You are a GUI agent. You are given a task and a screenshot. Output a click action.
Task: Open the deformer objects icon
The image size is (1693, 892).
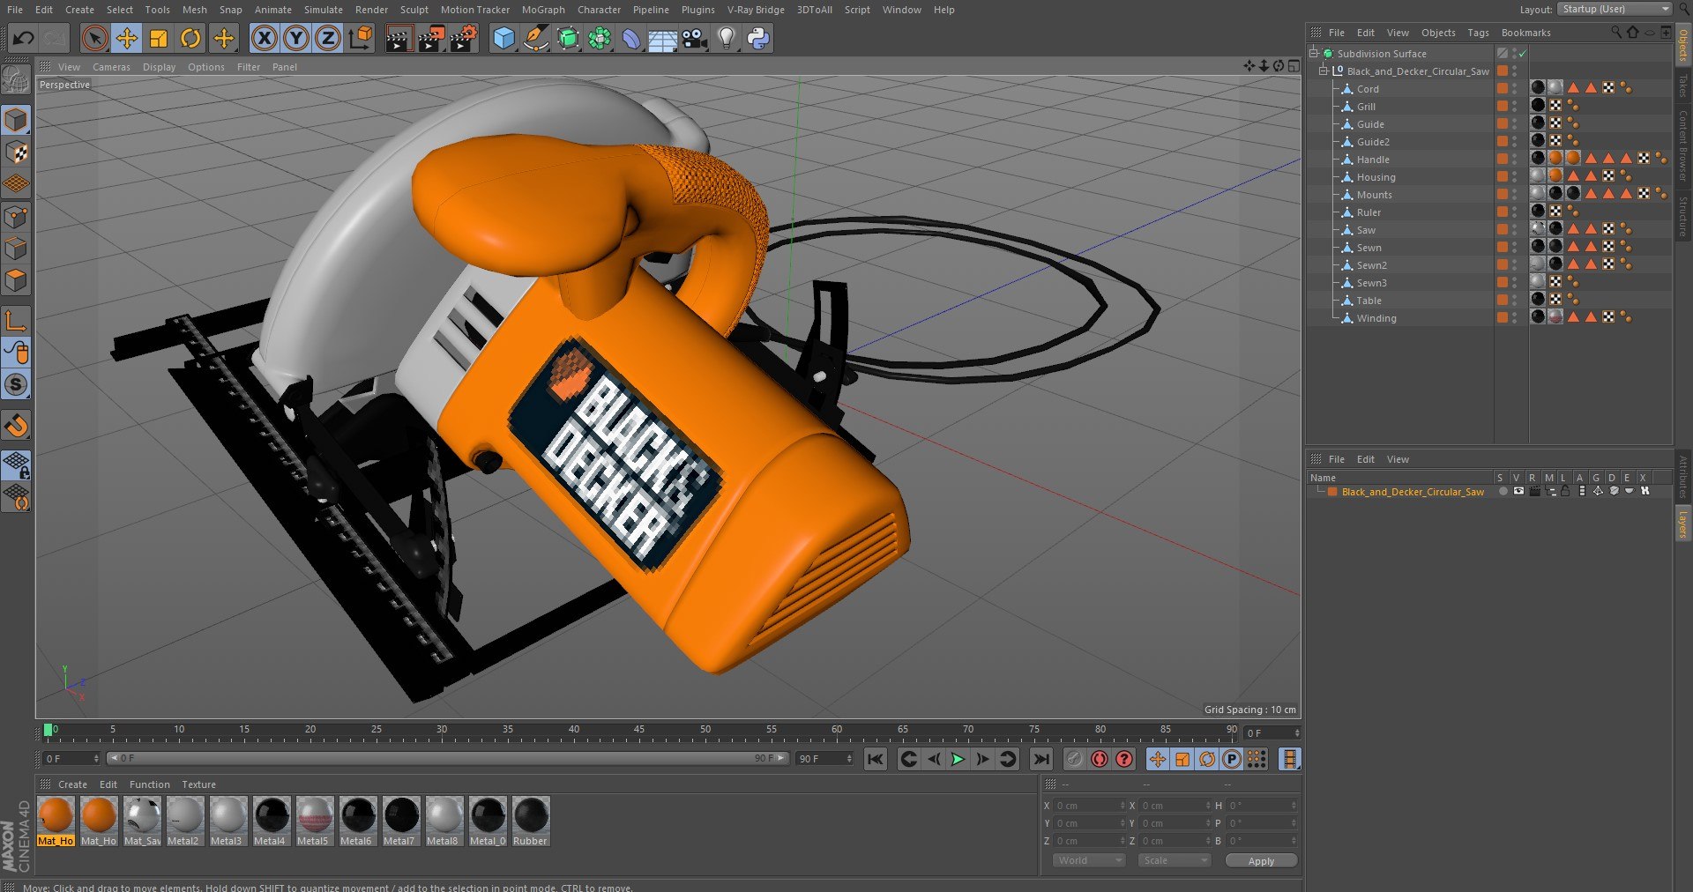point(631,38)
